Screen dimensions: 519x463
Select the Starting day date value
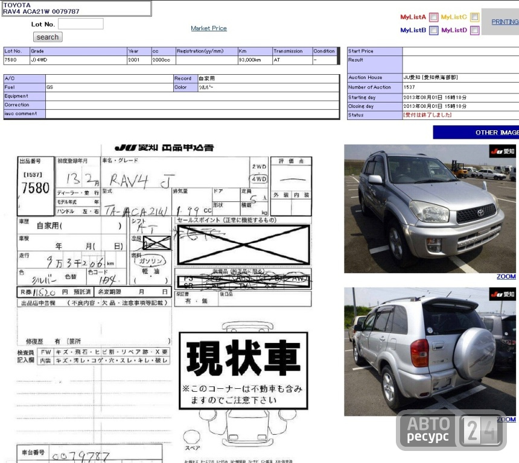pos(435,98)
